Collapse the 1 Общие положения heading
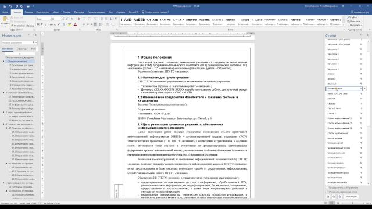Screen dimensions: 372x209 click(x=3, y=62)
